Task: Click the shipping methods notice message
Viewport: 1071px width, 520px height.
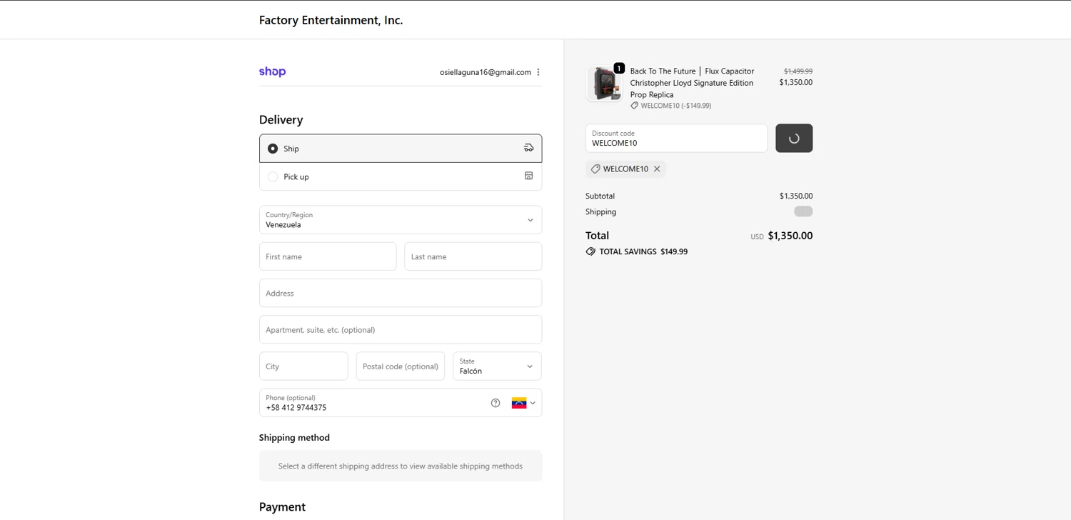Action: click(x=401, y=466)
